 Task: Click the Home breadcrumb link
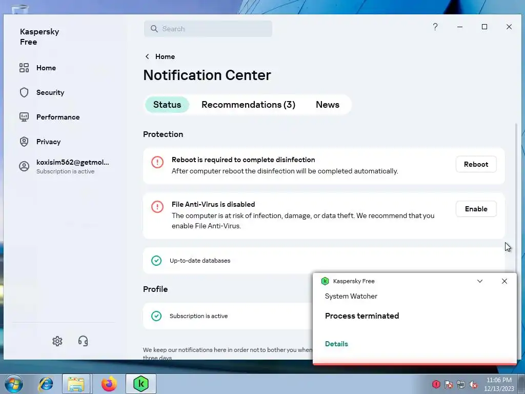tap(165, 56)
